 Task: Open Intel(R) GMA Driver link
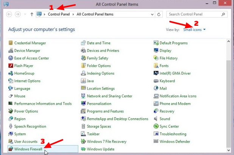click(x=175, y=73)
